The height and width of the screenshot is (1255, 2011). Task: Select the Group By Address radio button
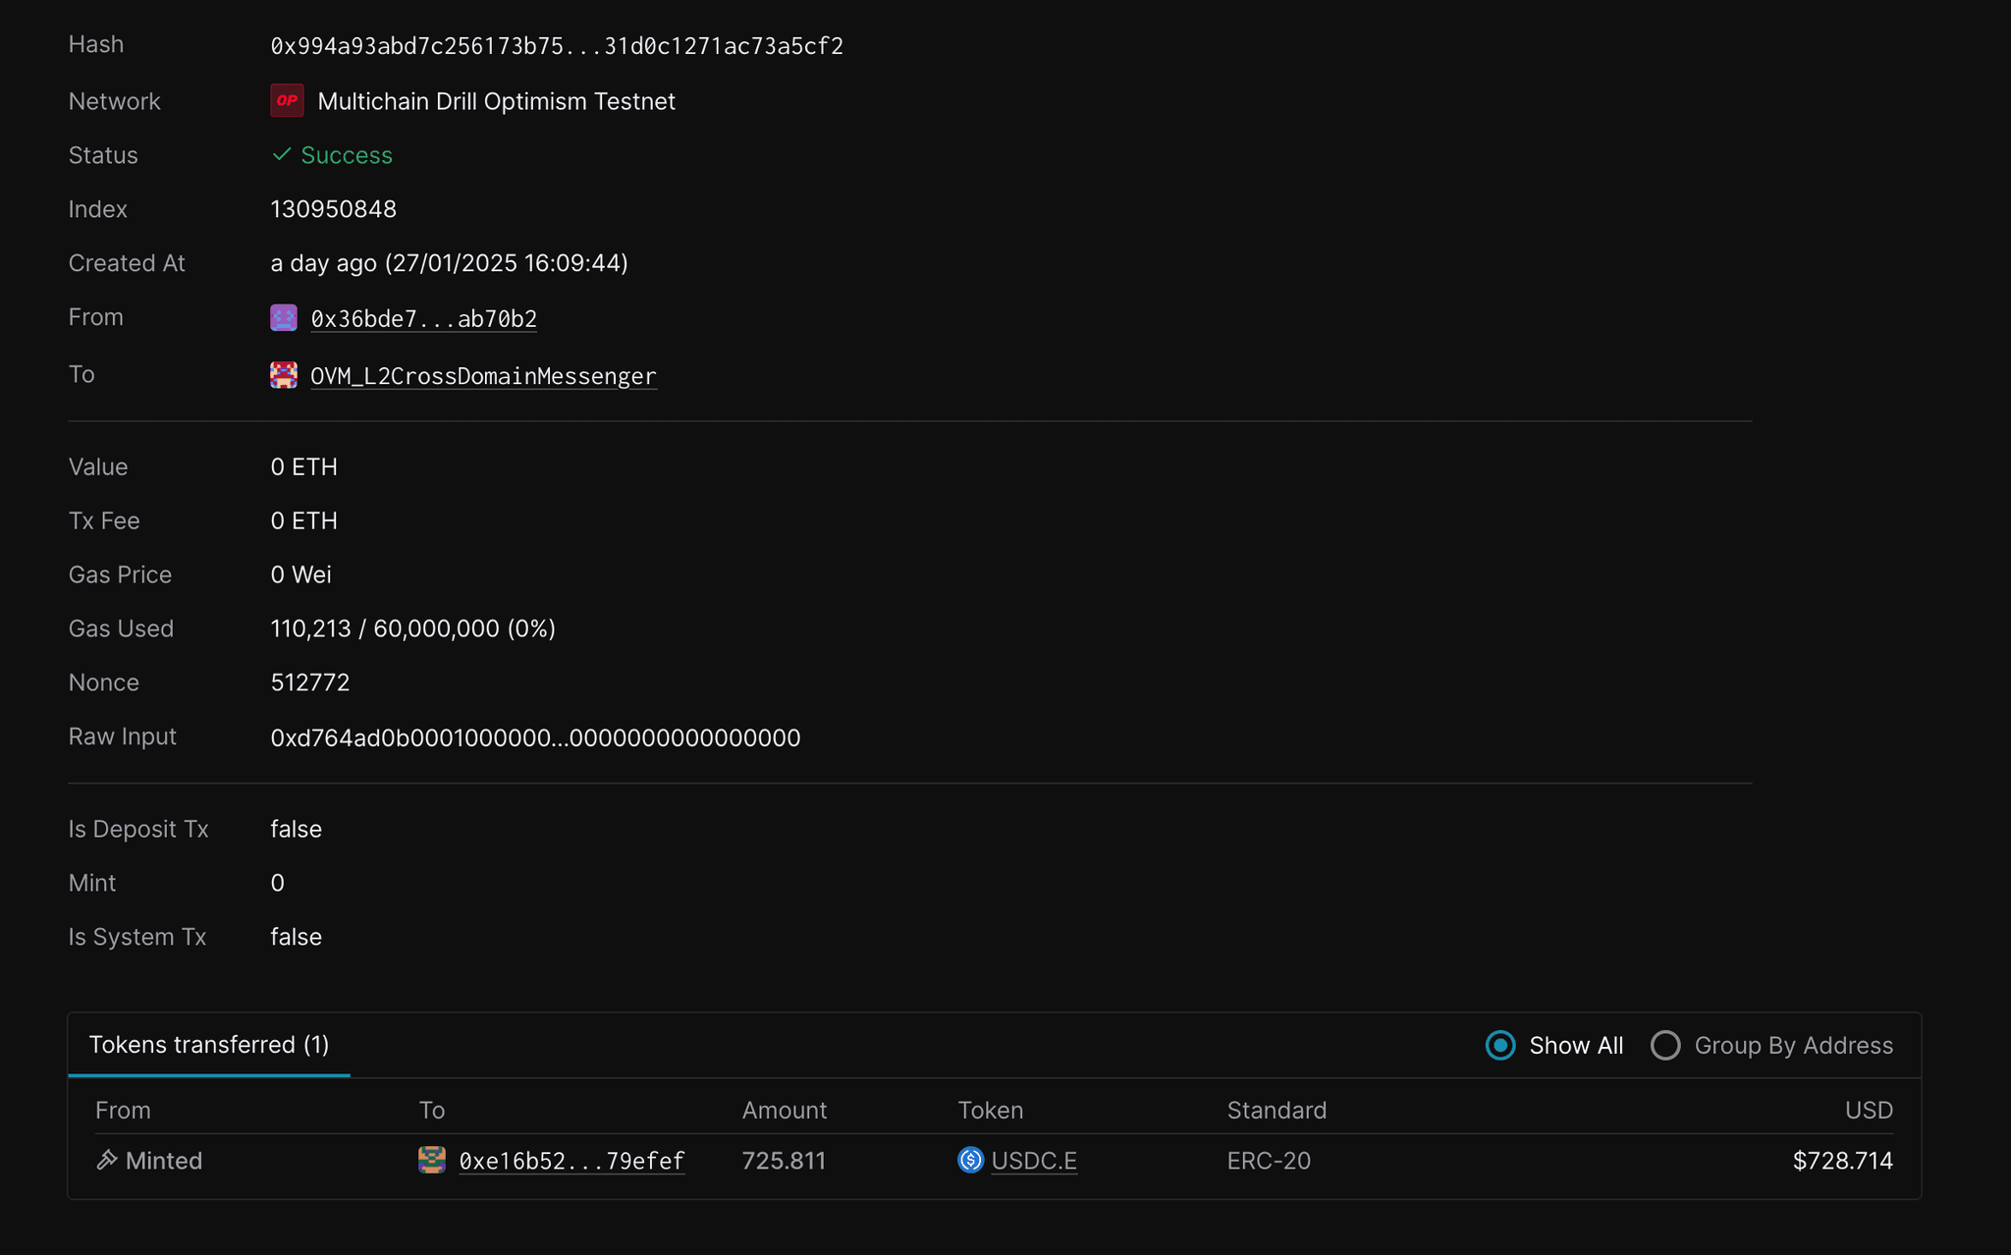(x=1665, y=1045)
